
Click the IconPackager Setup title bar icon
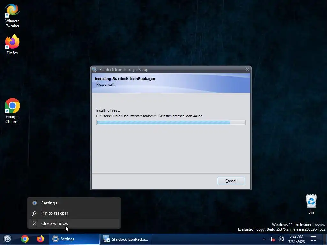click(x=95, y=69)
